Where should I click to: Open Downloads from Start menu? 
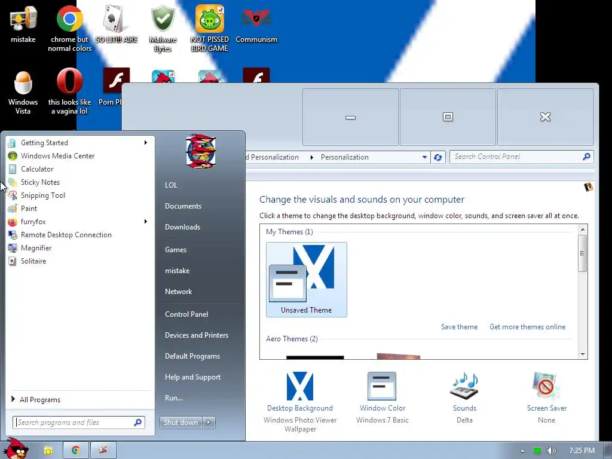click(182, 227)
